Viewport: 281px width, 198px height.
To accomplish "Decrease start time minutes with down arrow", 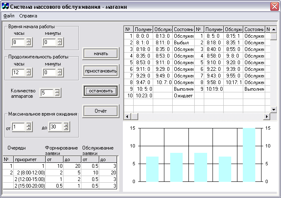I will click(x=59, y=44).
